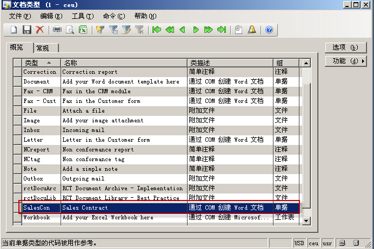Screen dimensions: 374x249
Task: Select the Letter type cell
Action: click(41, 140)
